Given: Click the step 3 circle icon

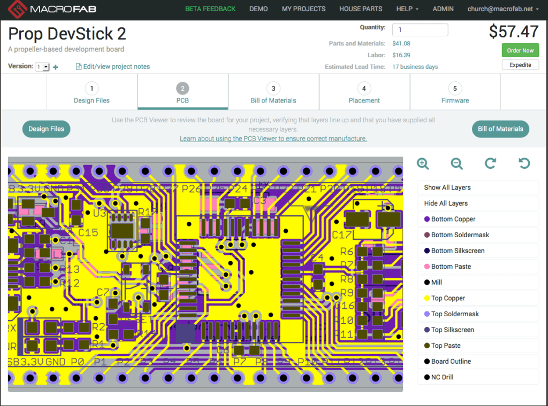Looking at the screenshot, I should (273, 89).
